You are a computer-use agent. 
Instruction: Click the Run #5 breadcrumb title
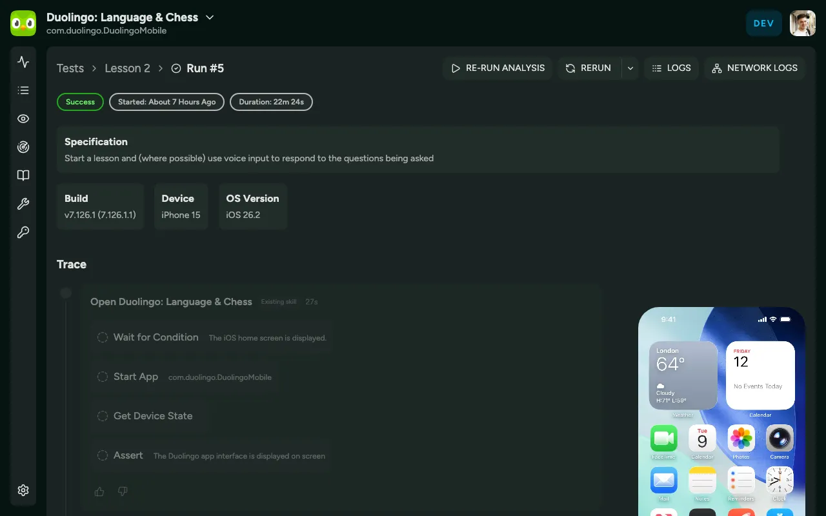tap(205, 68)
